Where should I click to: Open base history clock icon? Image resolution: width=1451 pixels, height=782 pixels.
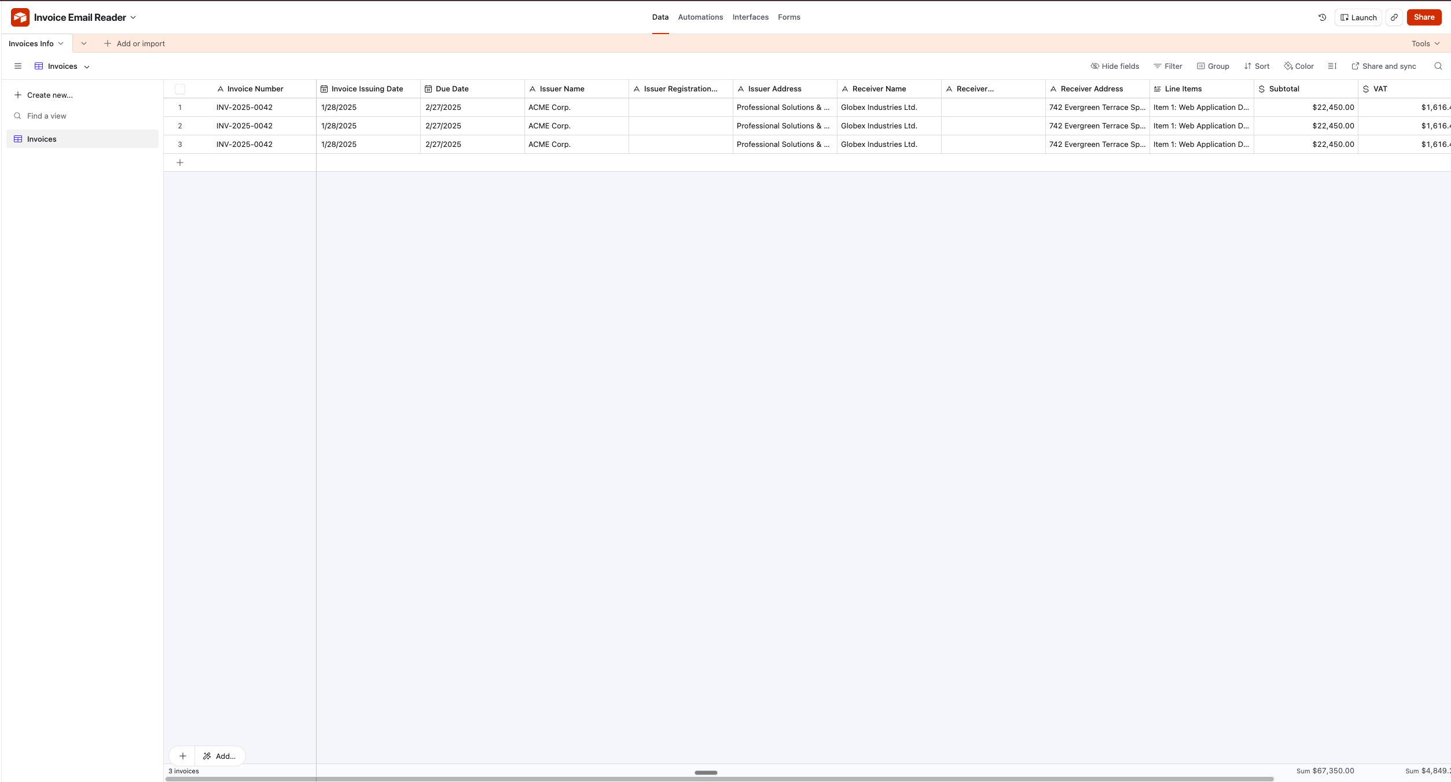click(1322, 17)
